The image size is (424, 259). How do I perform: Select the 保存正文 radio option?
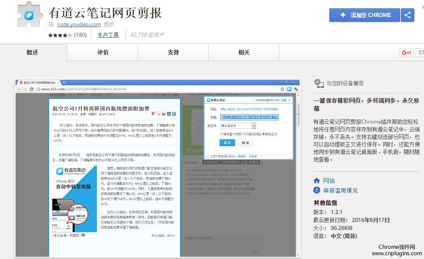[263, 134]
